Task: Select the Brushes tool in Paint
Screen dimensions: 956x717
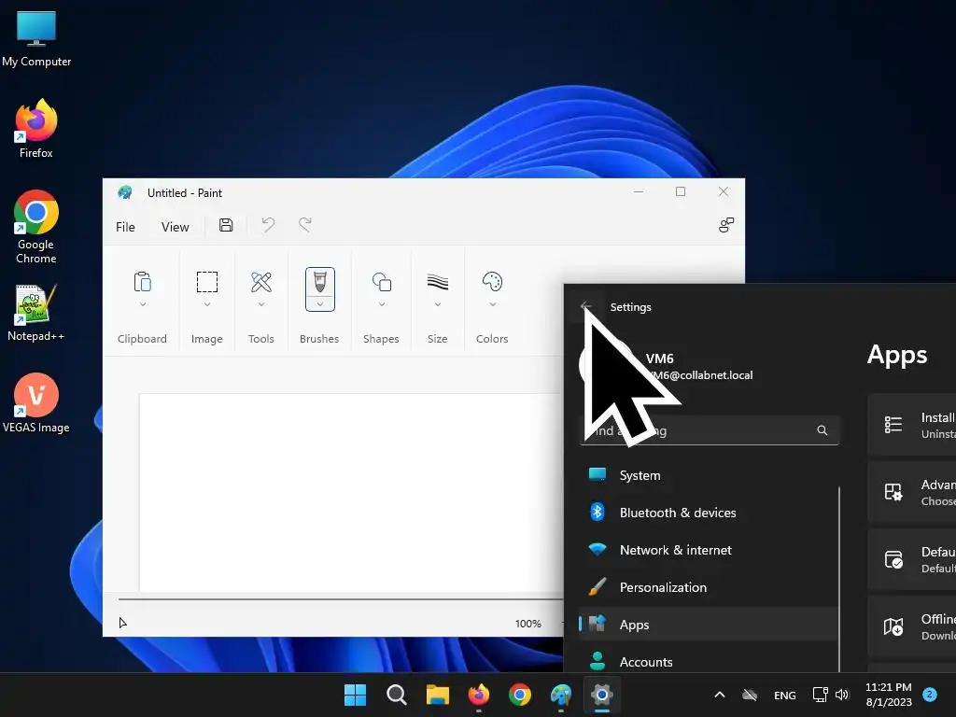Action: coord(319,282)
